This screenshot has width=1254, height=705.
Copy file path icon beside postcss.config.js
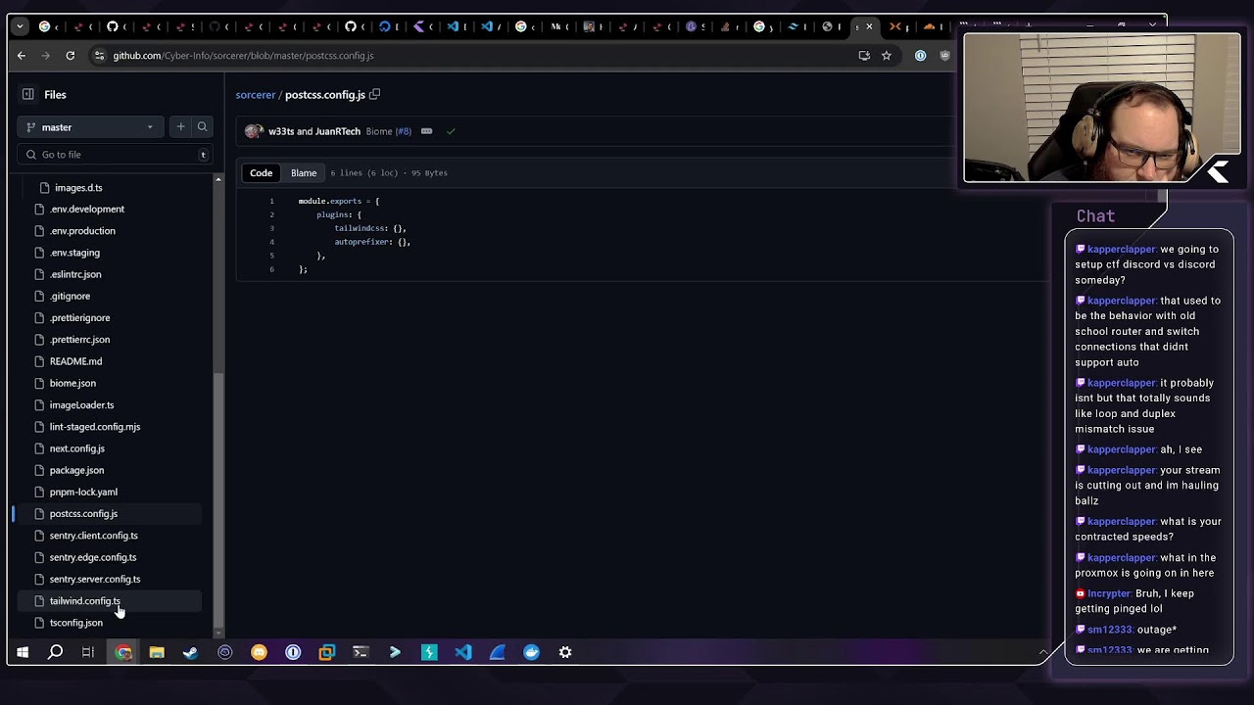coord(374,95)
